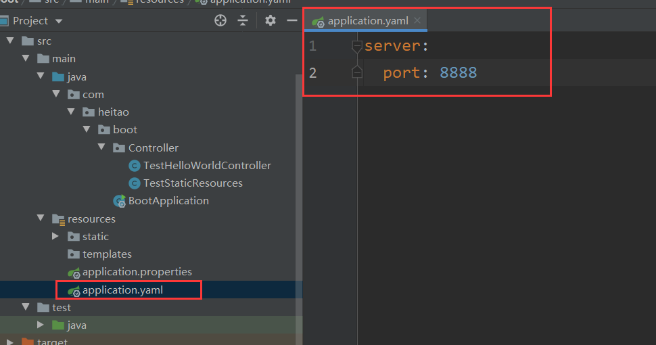
Task: Expand the target folder arrow
Action: pos(9,342)
